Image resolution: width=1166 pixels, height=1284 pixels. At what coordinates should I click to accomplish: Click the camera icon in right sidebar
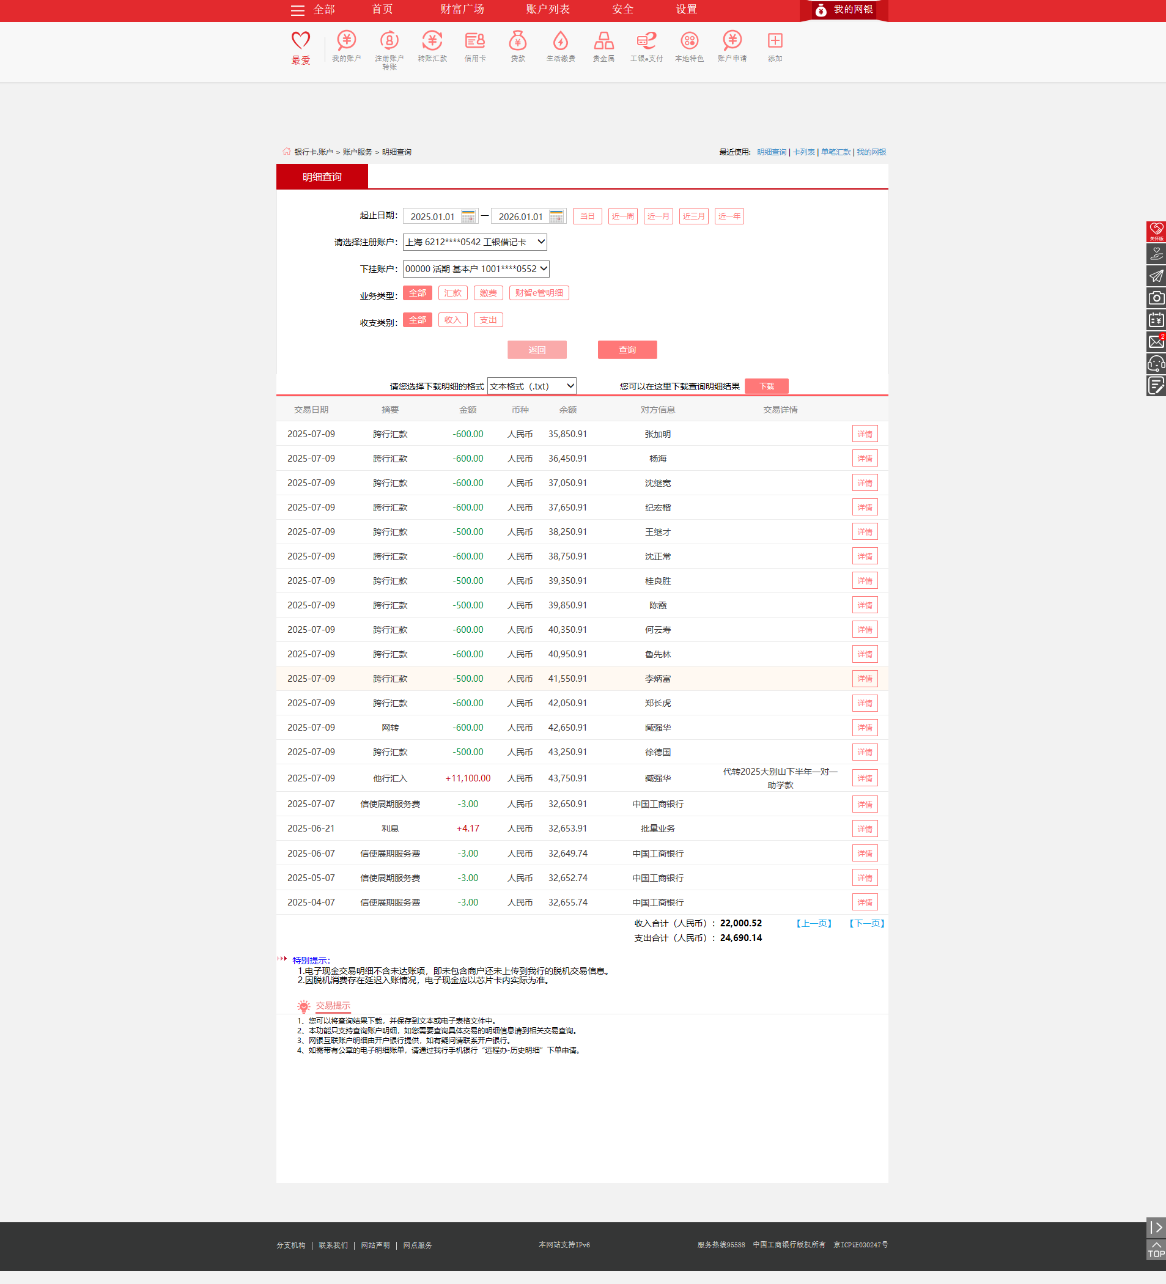coord(1156,297)
